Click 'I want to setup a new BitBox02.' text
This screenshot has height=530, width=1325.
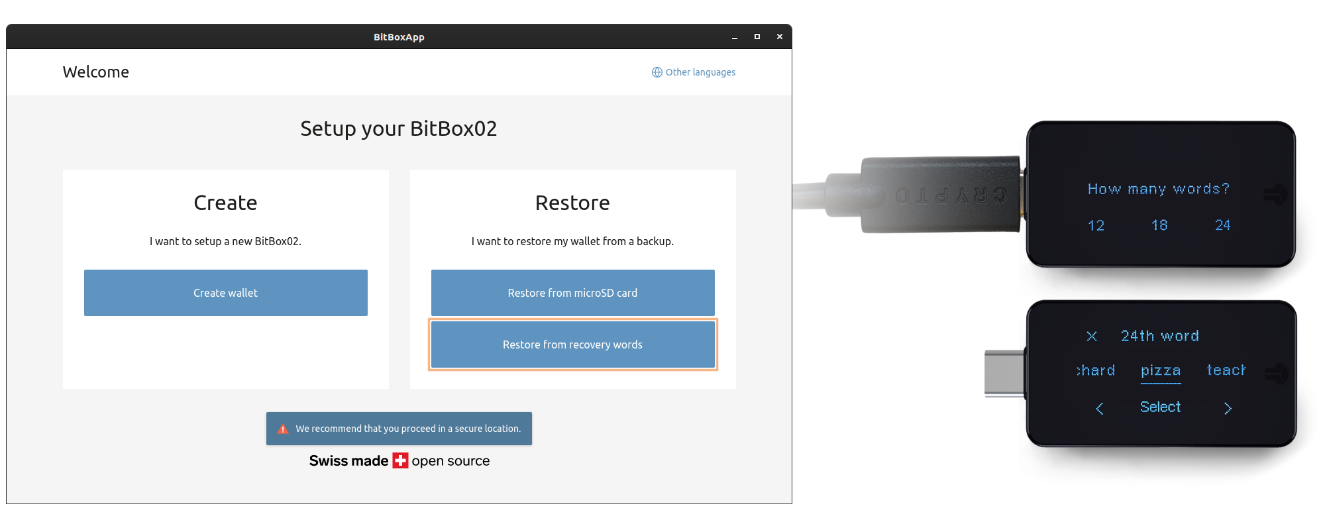point(225,241)
